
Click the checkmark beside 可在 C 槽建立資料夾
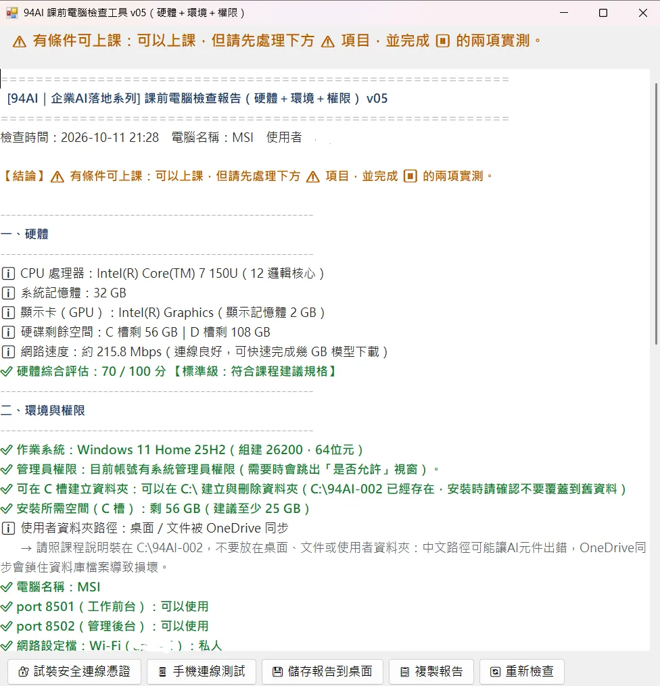7,489
